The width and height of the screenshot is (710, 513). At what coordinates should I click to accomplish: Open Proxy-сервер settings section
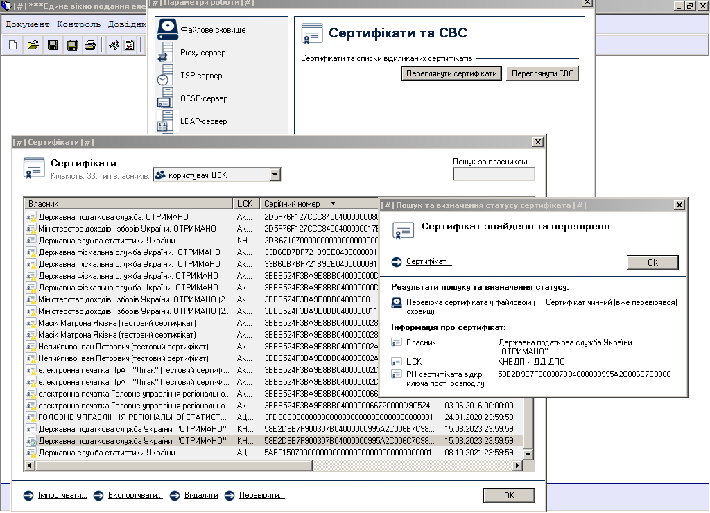(x=202, y=53)
